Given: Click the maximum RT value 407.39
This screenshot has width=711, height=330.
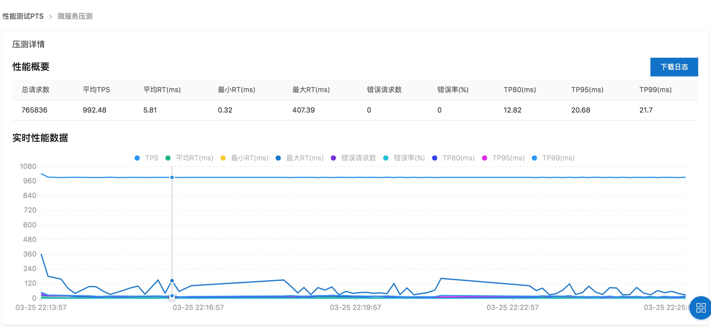Looking at the screenshot, I should coord(304,110).
